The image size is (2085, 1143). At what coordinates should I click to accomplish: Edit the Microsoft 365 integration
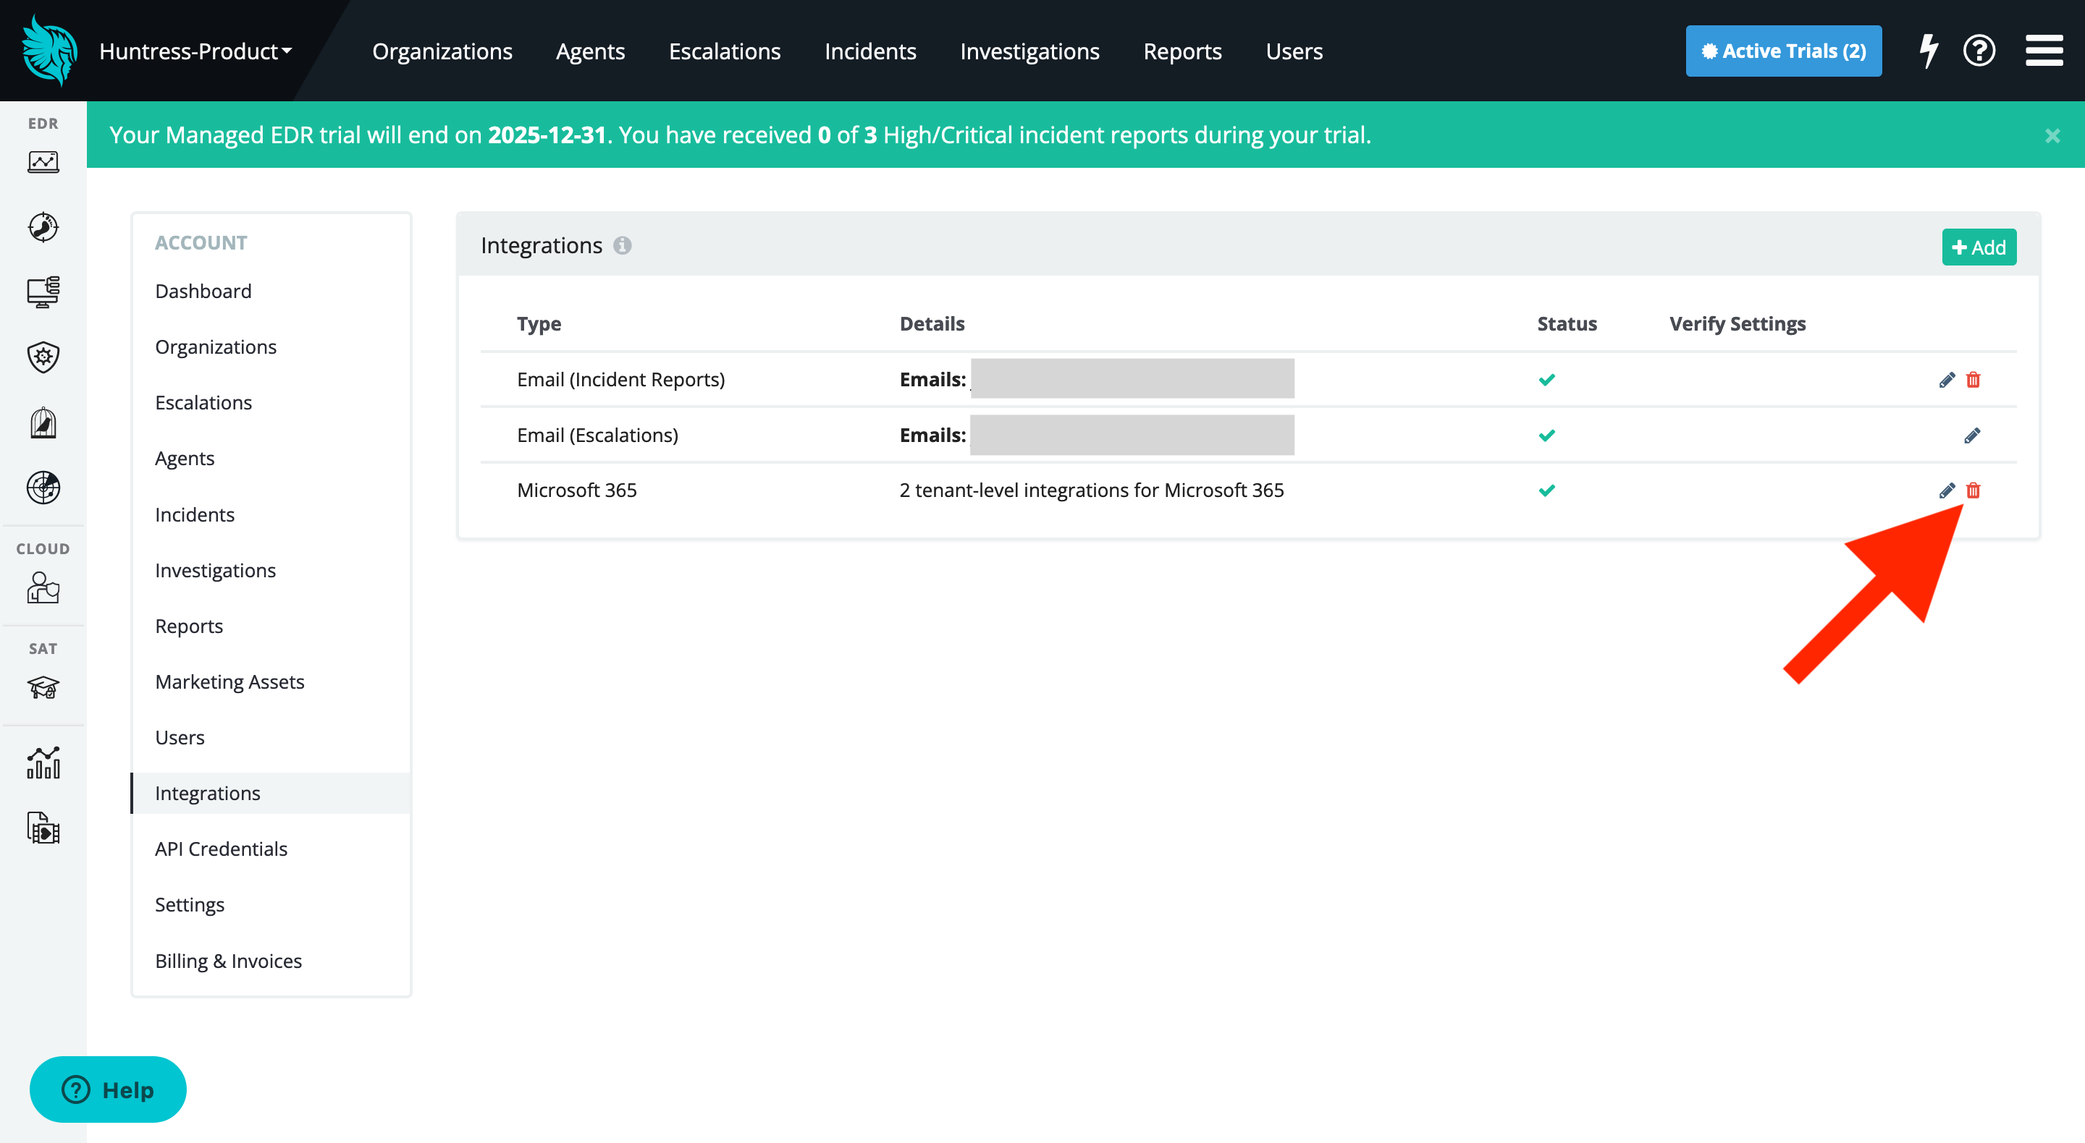(1947, 490)
